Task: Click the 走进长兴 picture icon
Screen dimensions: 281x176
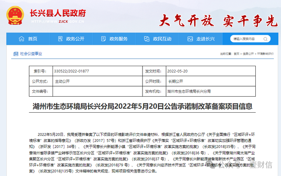Action: [x=190, y=38]
